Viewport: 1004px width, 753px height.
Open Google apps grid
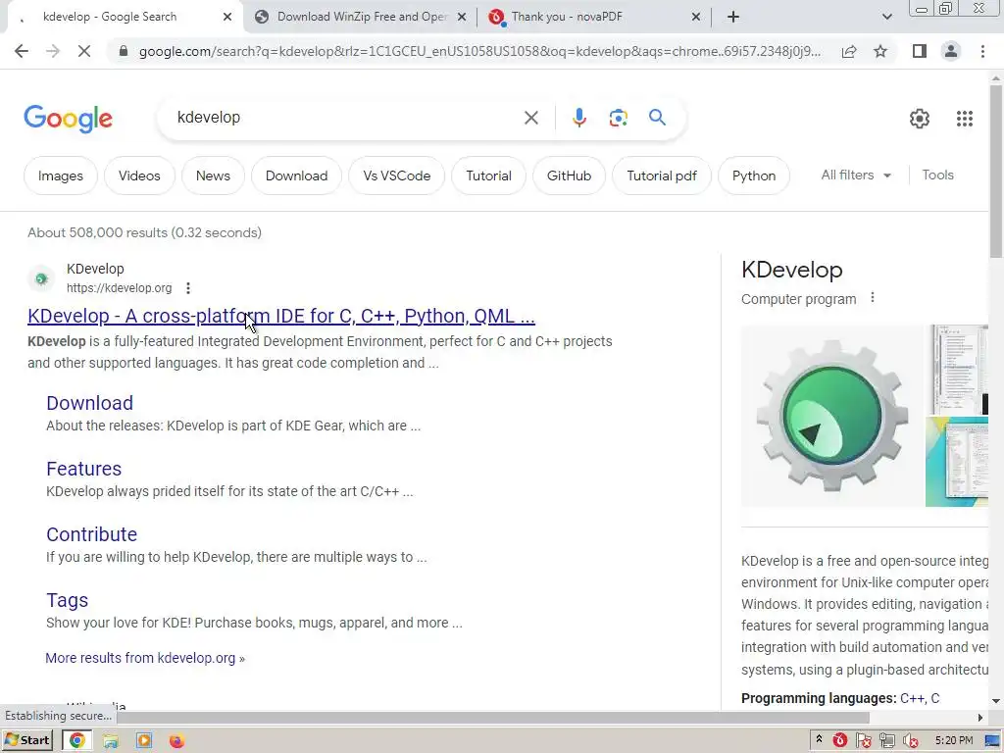965,119
